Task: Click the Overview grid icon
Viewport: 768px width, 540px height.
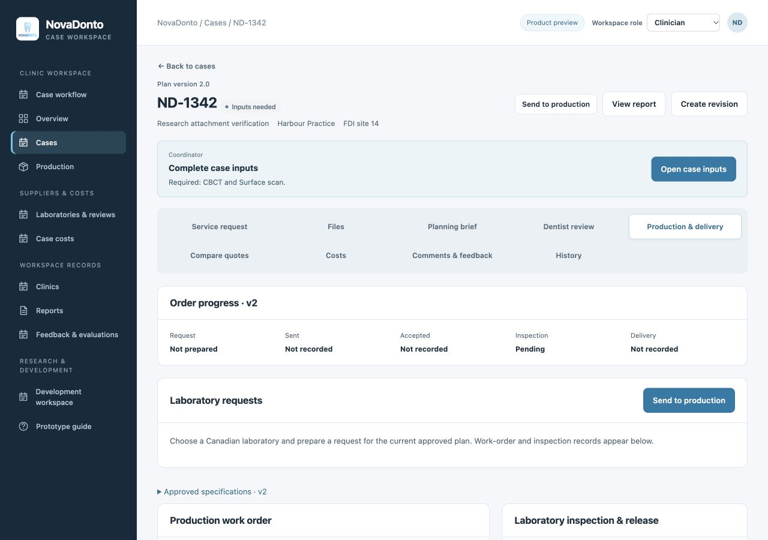Action: click(23, 119)
